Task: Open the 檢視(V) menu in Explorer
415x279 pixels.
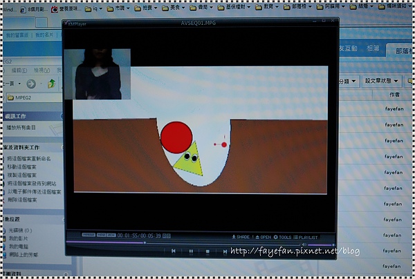Action: pyautogui.click(x=41, y=70)
